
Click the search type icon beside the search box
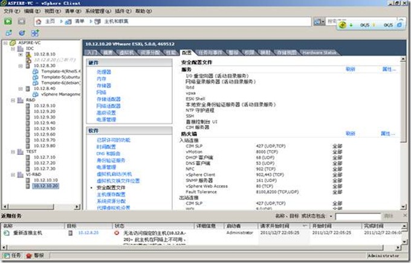pyautogui.click(x=317, y=22)
